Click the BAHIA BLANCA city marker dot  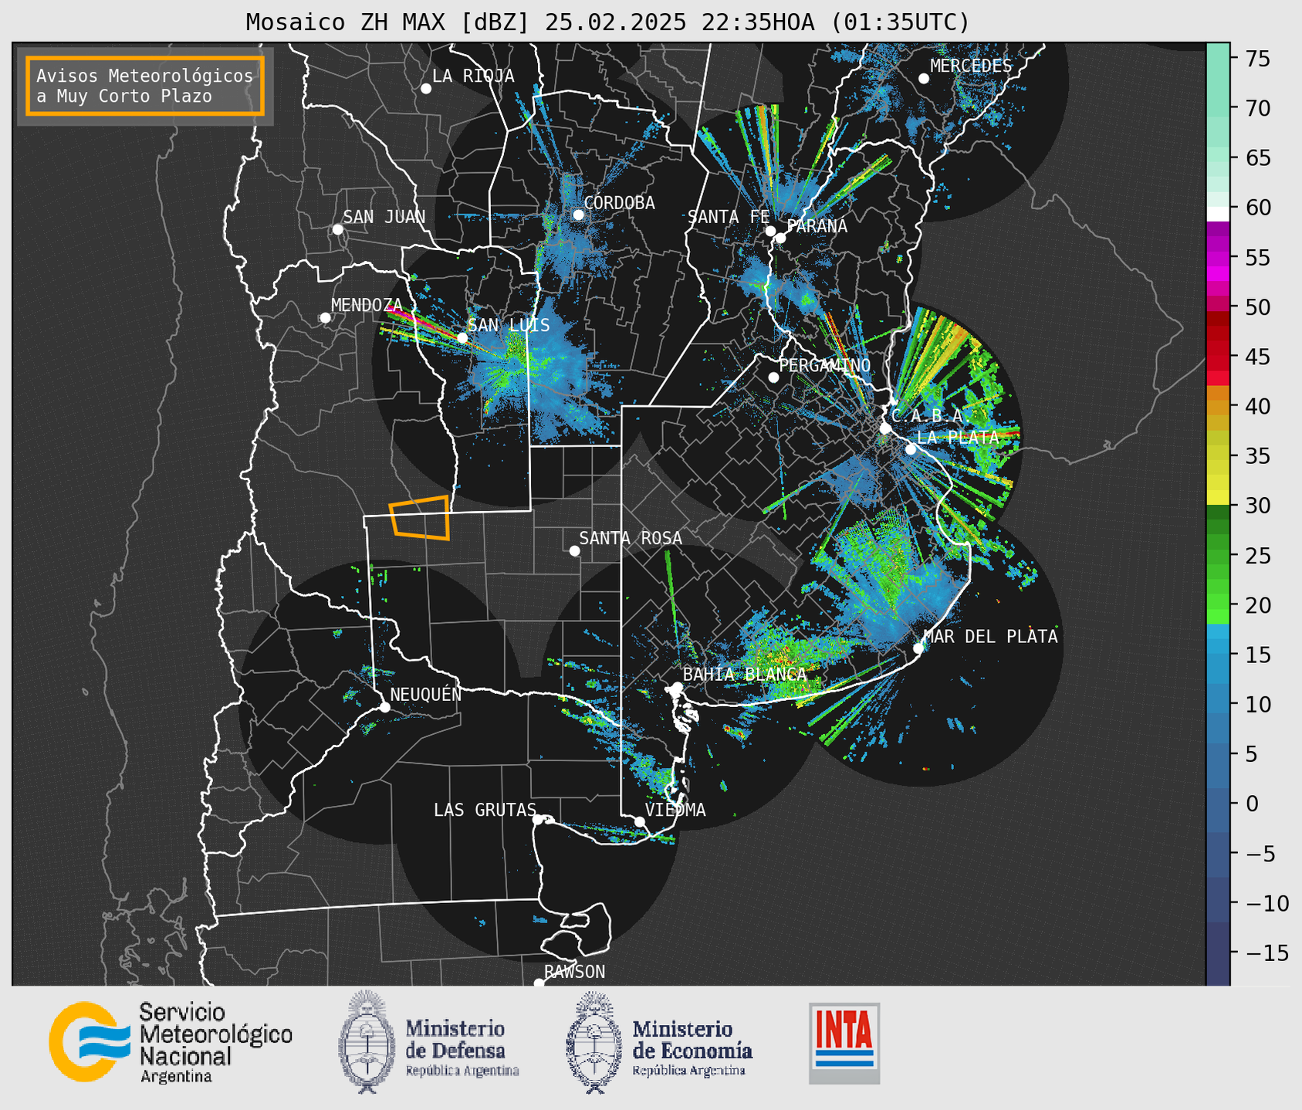tap(677, 687)
